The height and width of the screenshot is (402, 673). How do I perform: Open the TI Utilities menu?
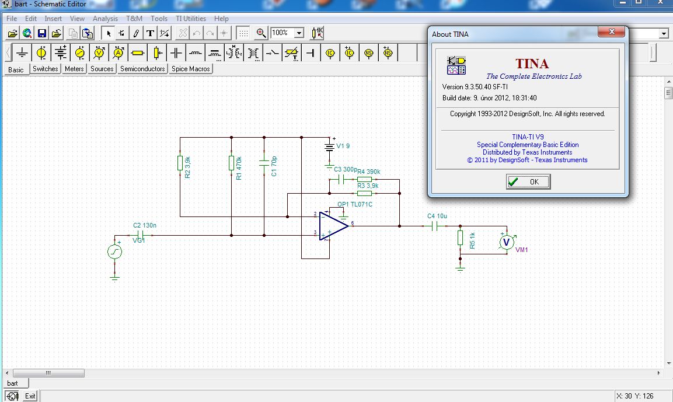click(190, 19)
